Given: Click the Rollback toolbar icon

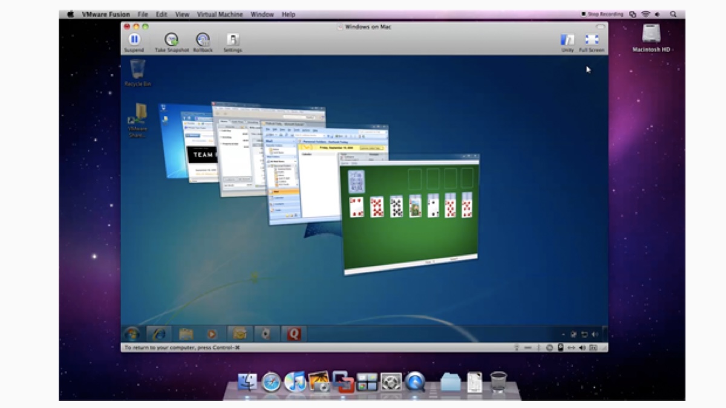Looking at the screenshot, I should tap(203, 40).
